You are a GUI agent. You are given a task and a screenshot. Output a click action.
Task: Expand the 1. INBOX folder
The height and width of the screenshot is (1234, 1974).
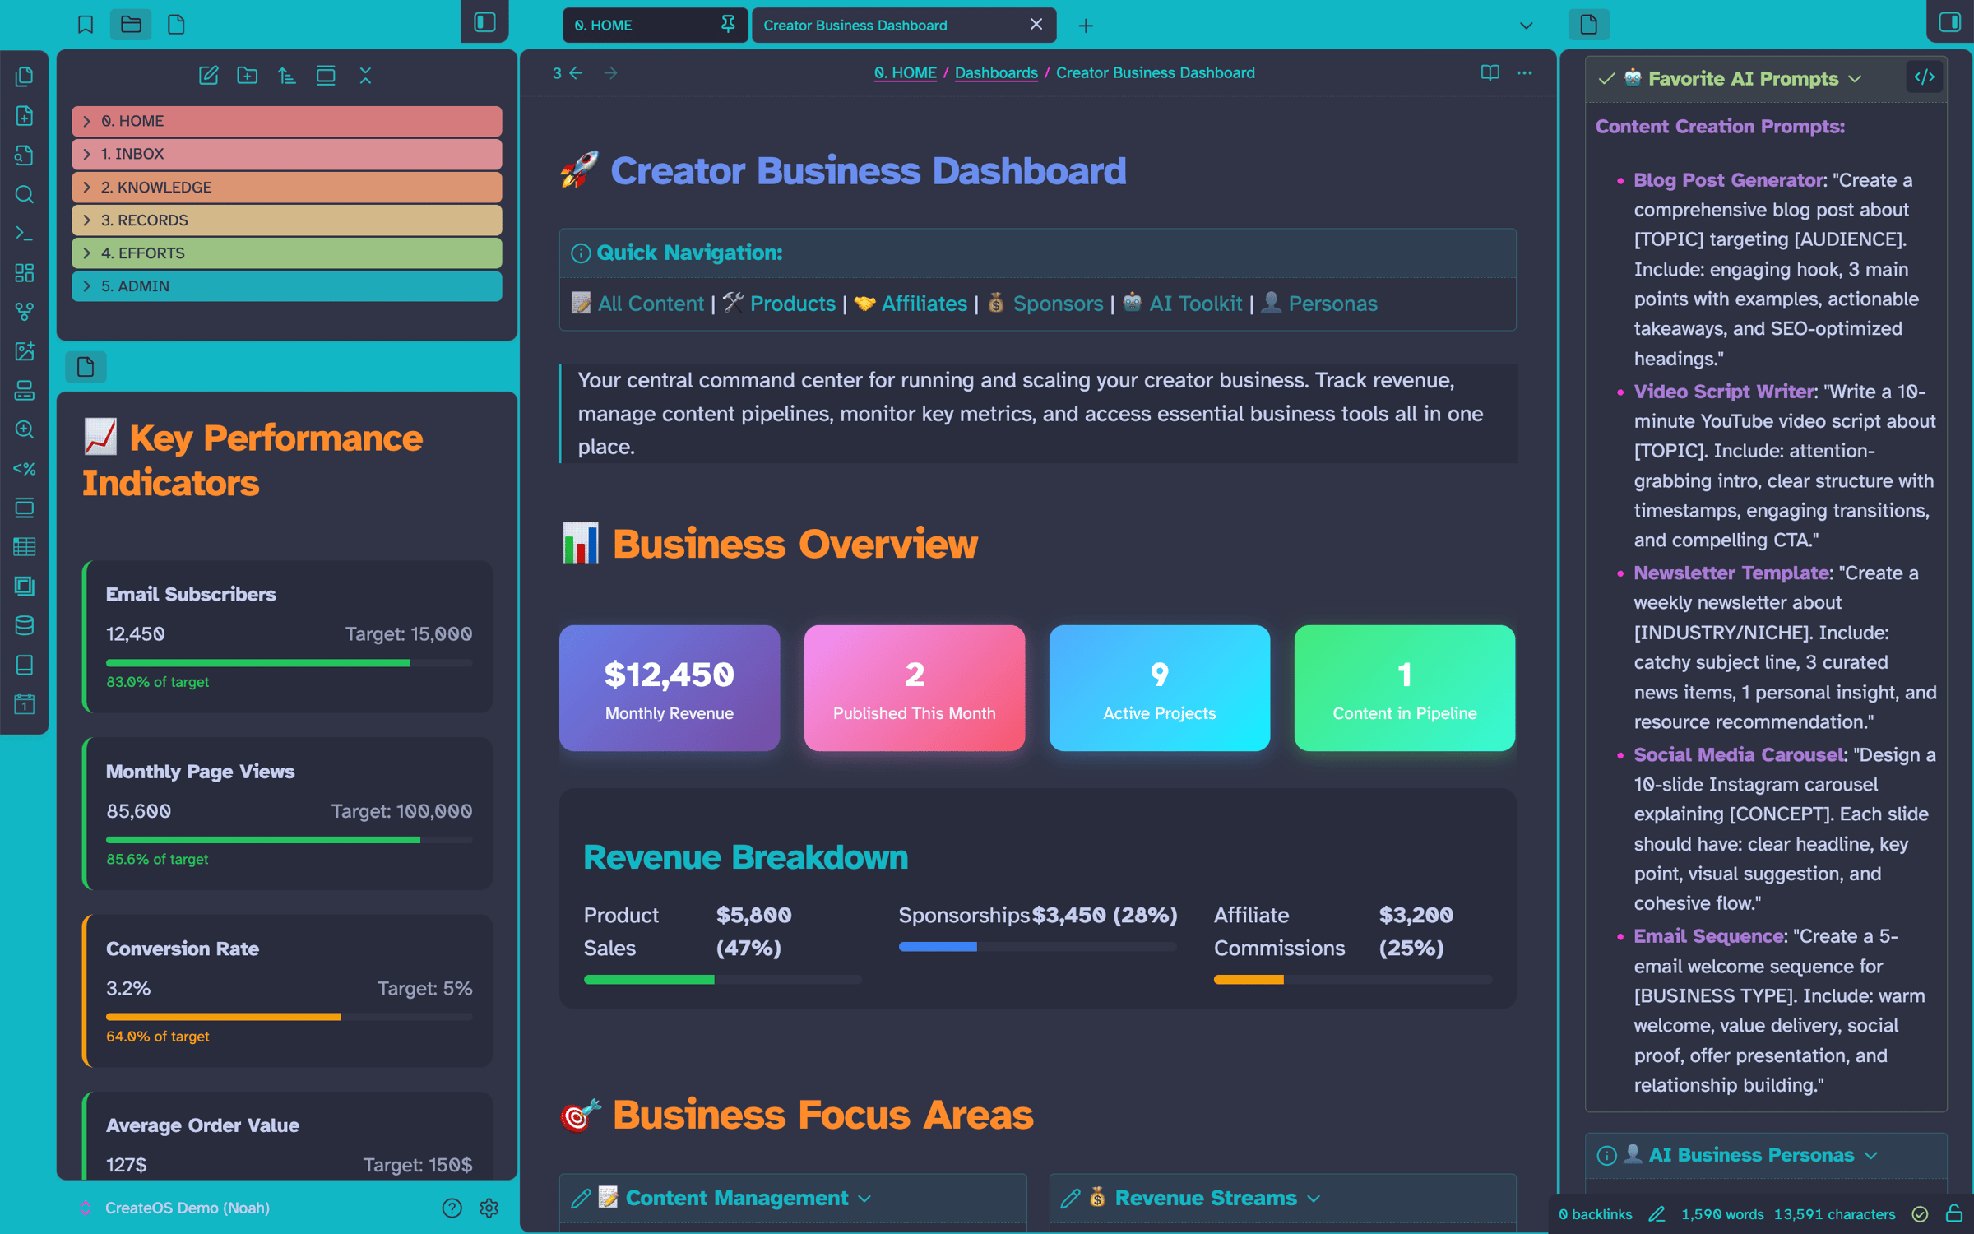click(x=286, y=154)
